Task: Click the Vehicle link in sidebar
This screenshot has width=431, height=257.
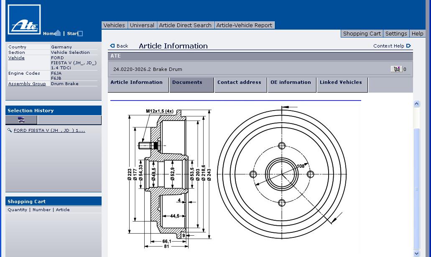Action: click(x=16, y=58)
